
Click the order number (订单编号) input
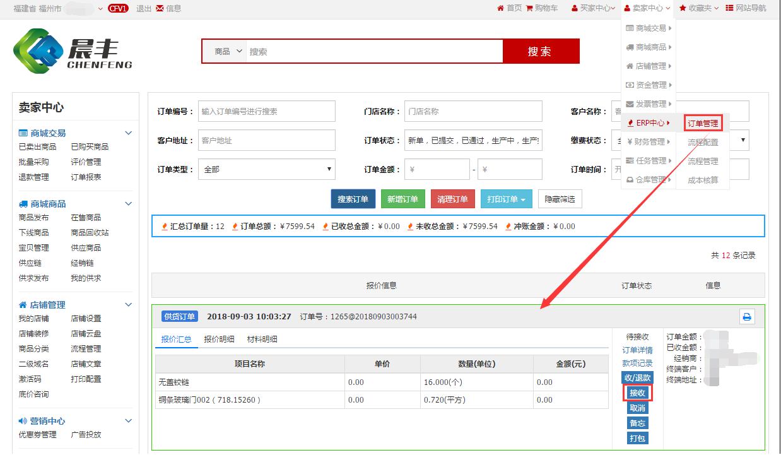[x=267, y=112]
